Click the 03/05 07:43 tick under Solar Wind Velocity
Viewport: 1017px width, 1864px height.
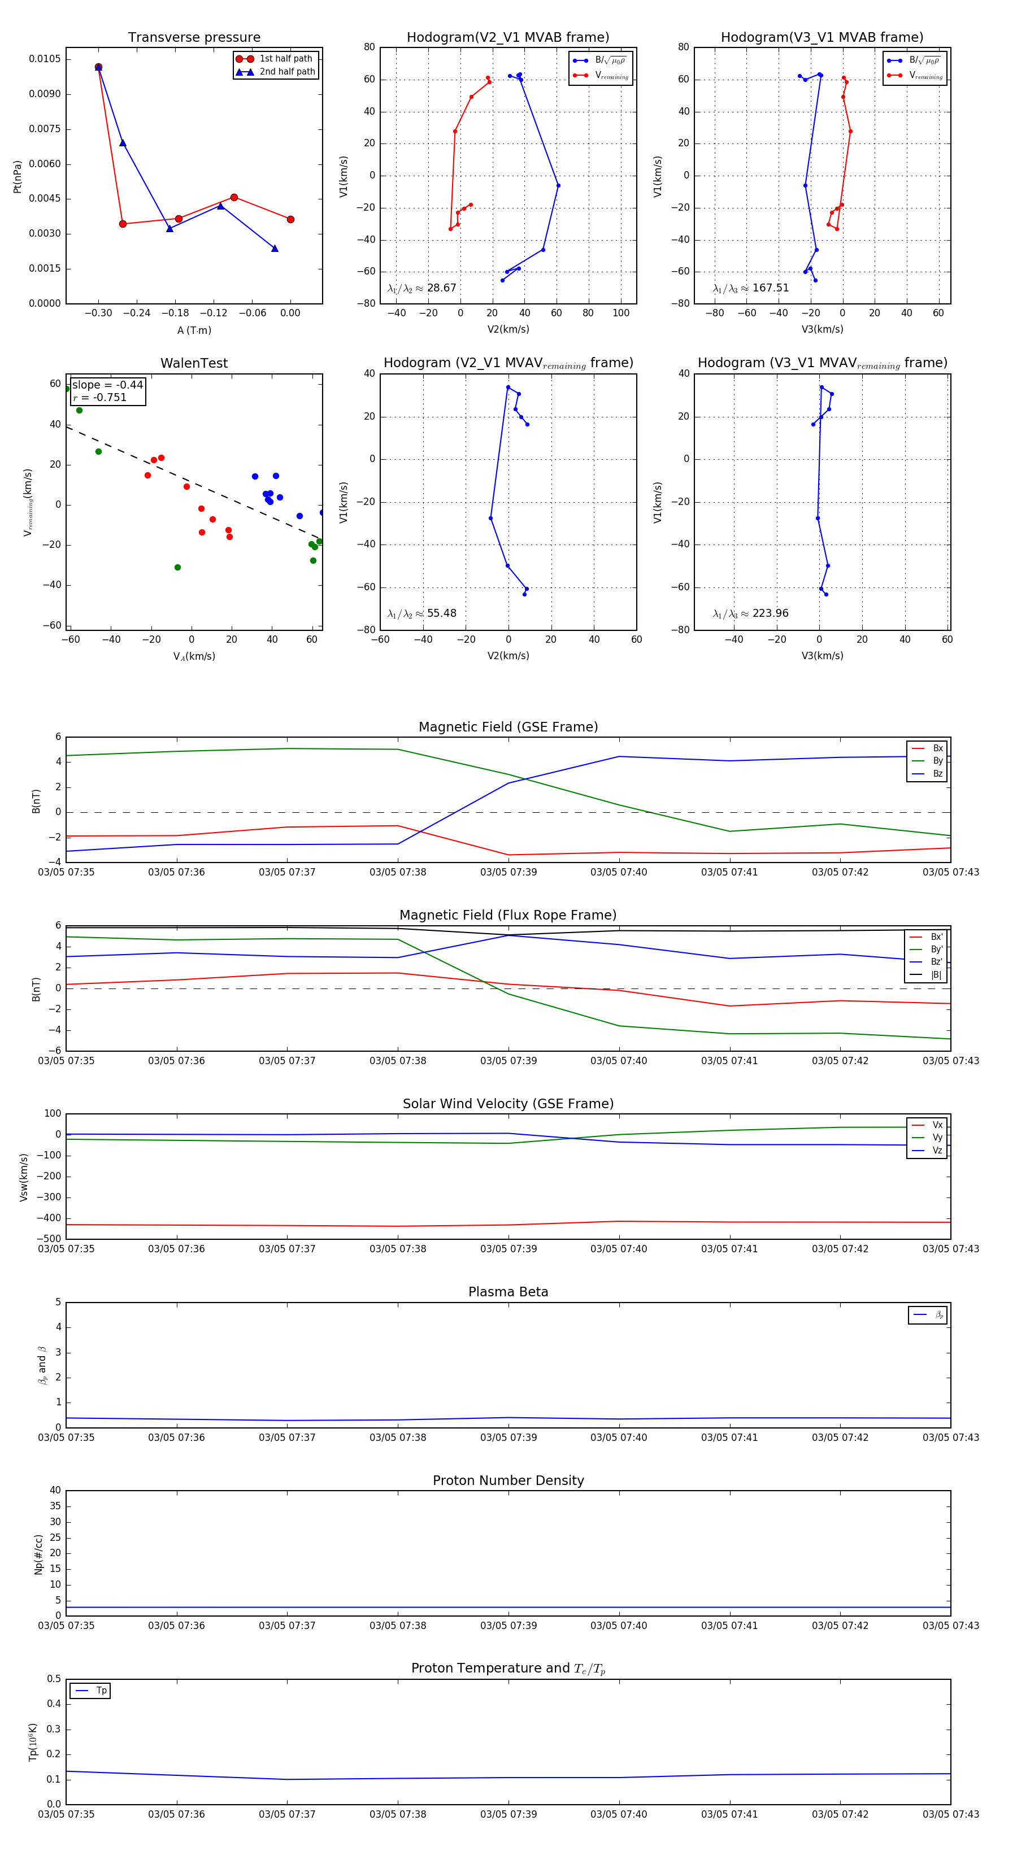950,1249
